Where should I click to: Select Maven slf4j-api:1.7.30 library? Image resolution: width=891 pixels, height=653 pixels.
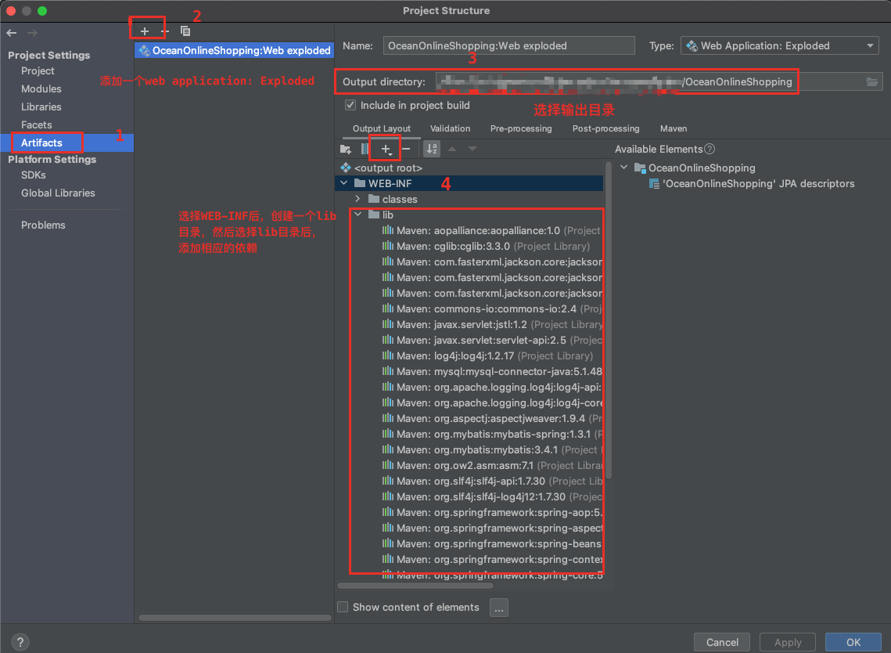492,482
